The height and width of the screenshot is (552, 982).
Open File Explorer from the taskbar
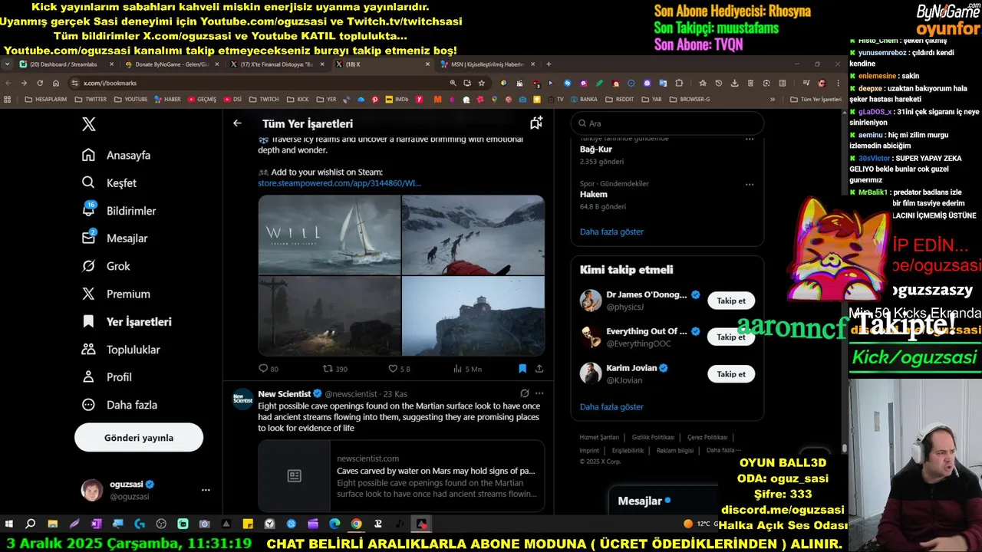52,524
